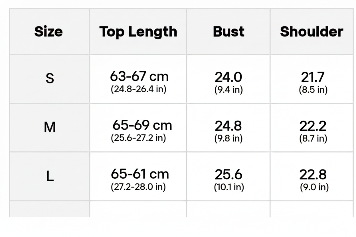Click the 65-69 cm top length cell
This screenshot has width=356, height=237.
(142, 125)
